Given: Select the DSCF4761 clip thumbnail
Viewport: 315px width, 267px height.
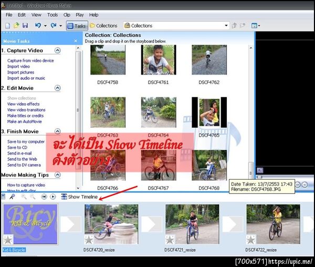Looking at the screenshot, I should pyautogui.click(x=159, y=60).
